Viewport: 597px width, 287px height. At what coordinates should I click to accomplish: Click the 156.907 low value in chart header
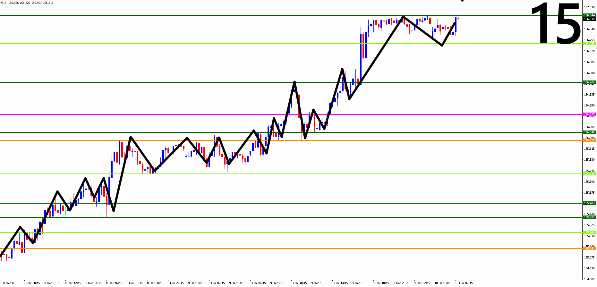coord(37,3)
